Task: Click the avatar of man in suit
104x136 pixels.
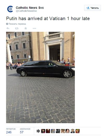Action: [73, 131]
